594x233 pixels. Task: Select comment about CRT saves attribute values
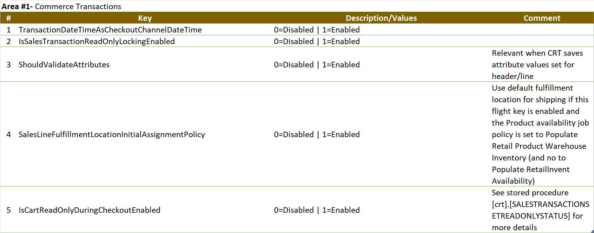tap(542, 65)
